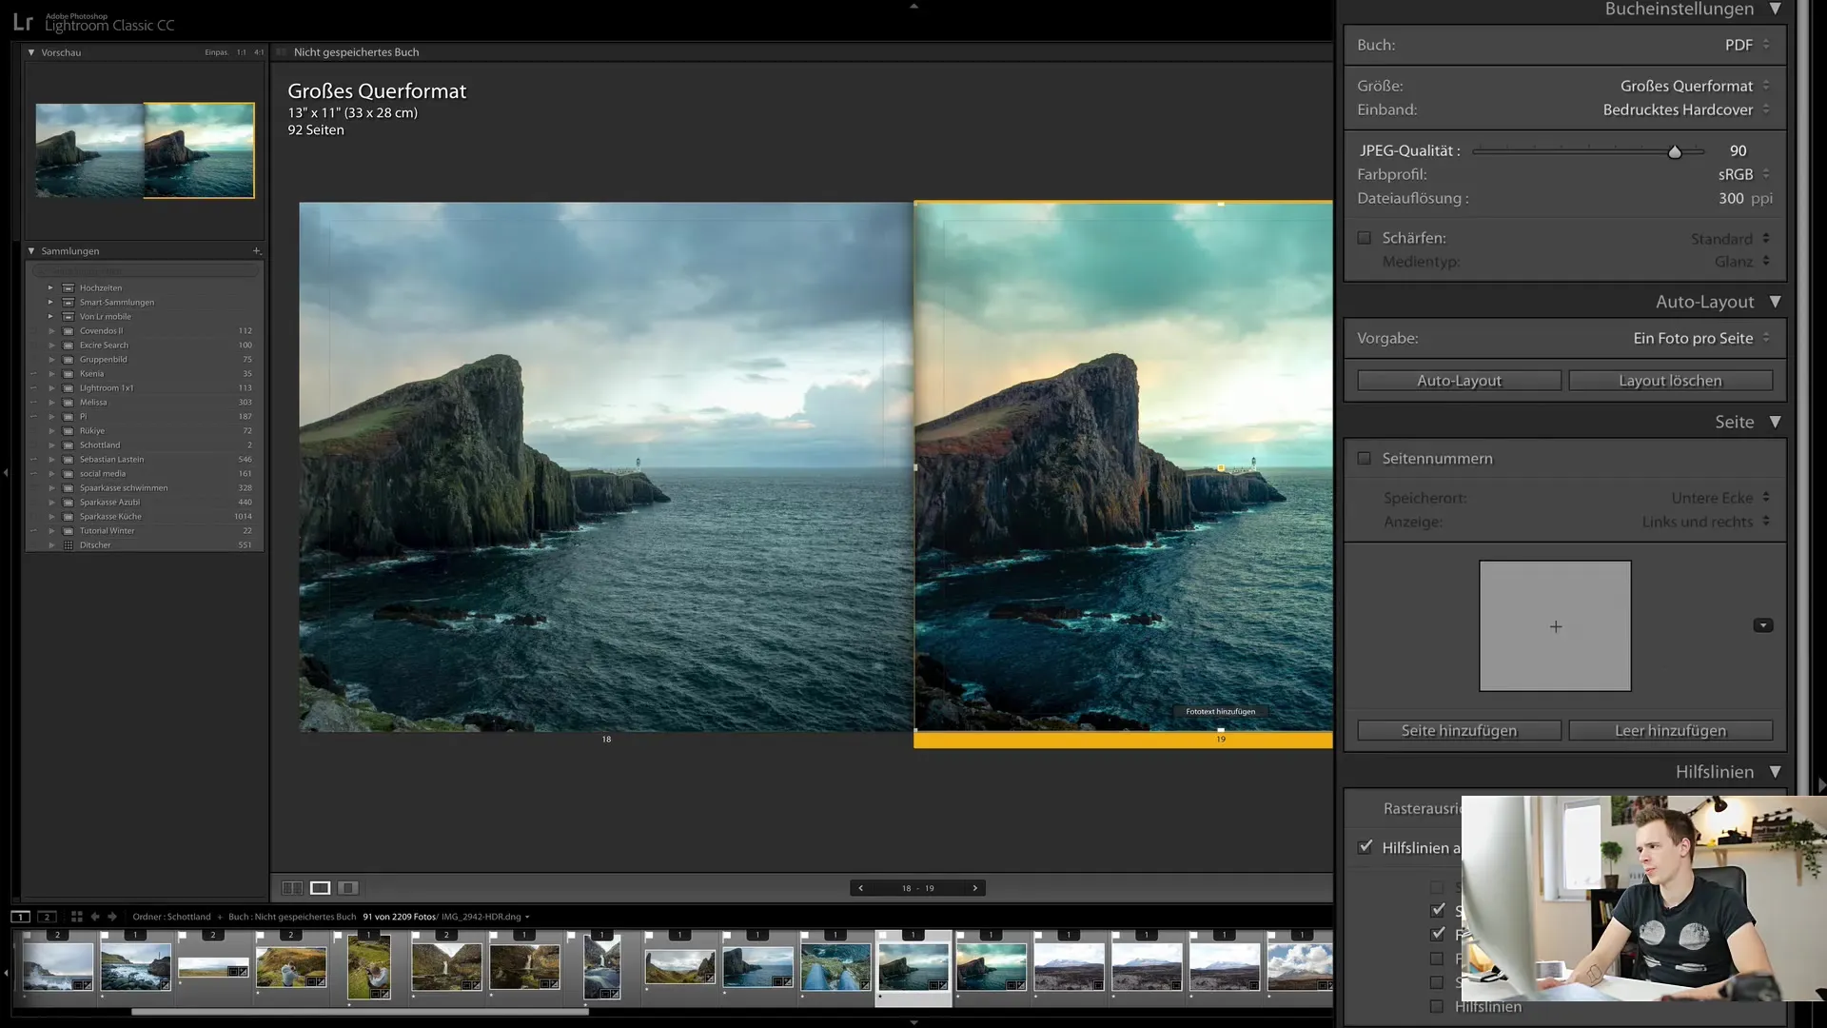1827x1028 pixels.
Task: Open grid view icon in filmstrip bar
Action: [x=76, y=917]
